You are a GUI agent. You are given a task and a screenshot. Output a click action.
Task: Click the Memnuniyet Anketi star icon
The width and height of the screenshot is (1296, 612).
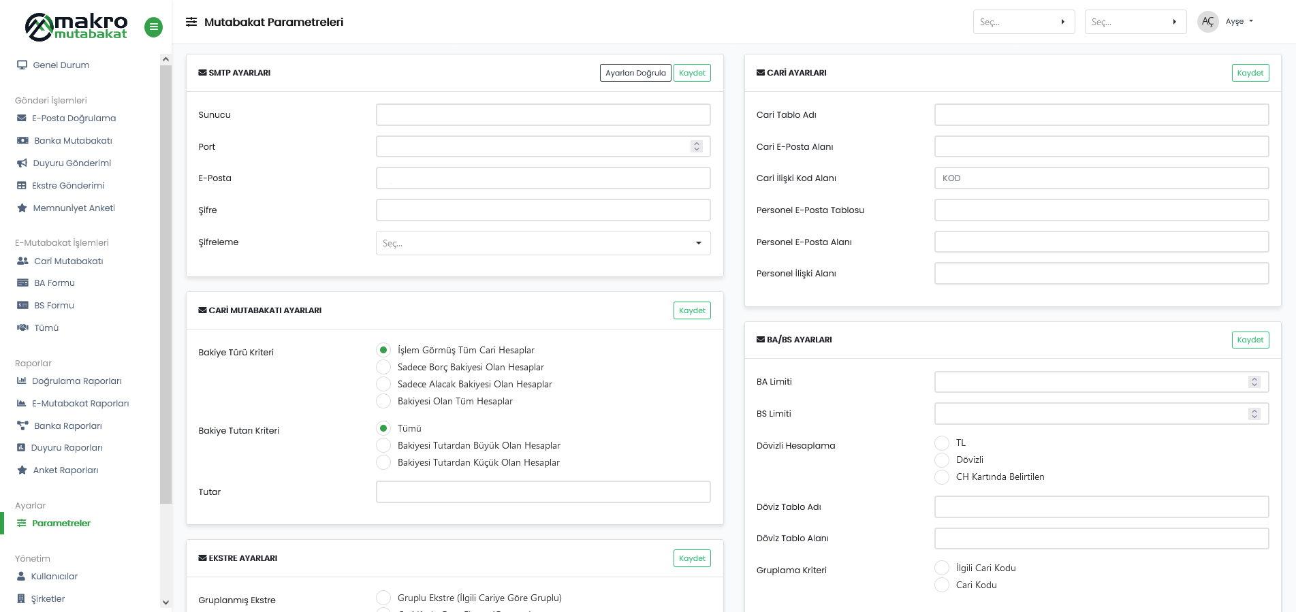pos(22,208)
